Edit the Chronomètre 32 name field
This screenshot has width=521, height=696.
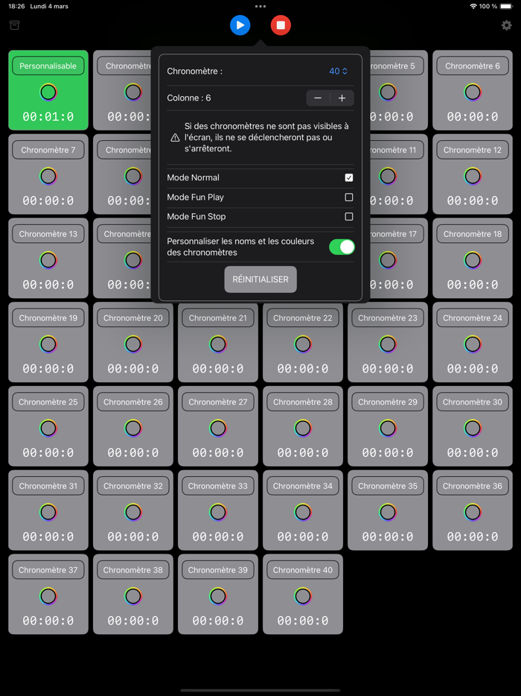click(133, 486)
